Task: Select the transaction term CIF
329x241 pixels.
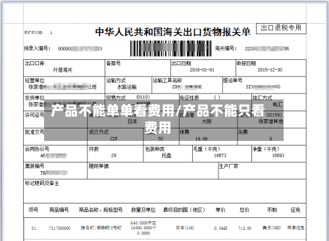Action: [x=114, y=139]
